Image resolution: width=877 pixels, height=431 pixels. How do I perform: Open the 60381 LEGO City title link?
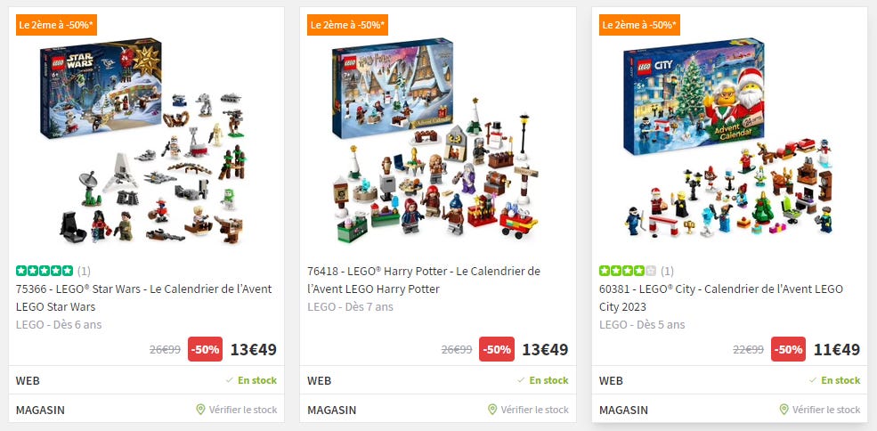point(721,297)
